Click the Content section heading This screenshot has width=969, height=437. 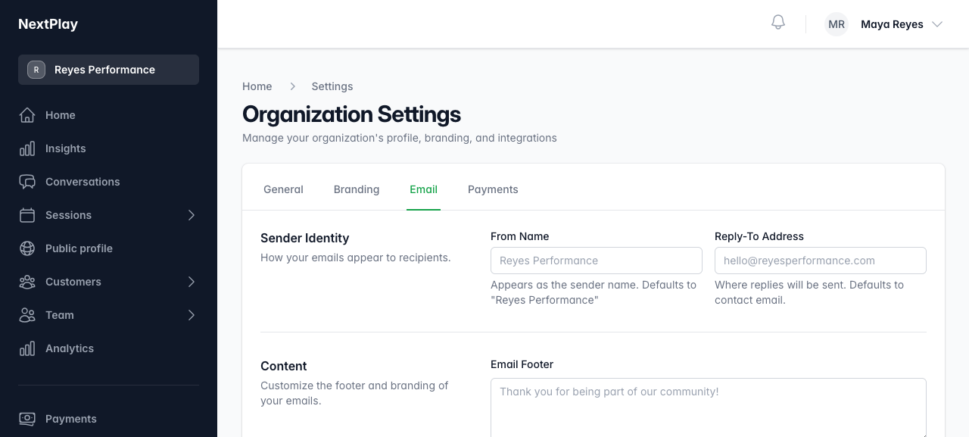(284, 366)
